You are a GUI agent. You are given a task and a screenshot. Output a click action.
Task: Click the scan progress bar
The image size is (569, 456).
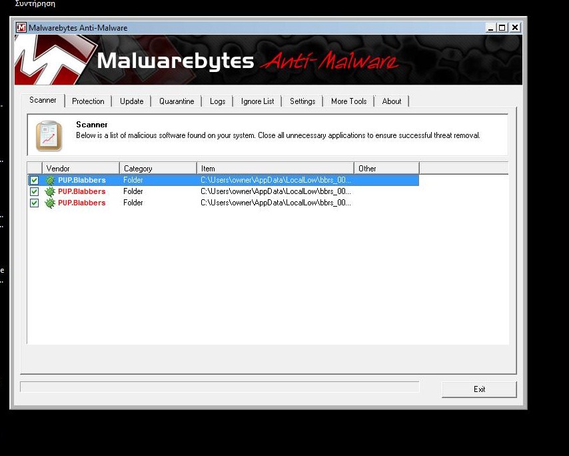pos(220,387)
